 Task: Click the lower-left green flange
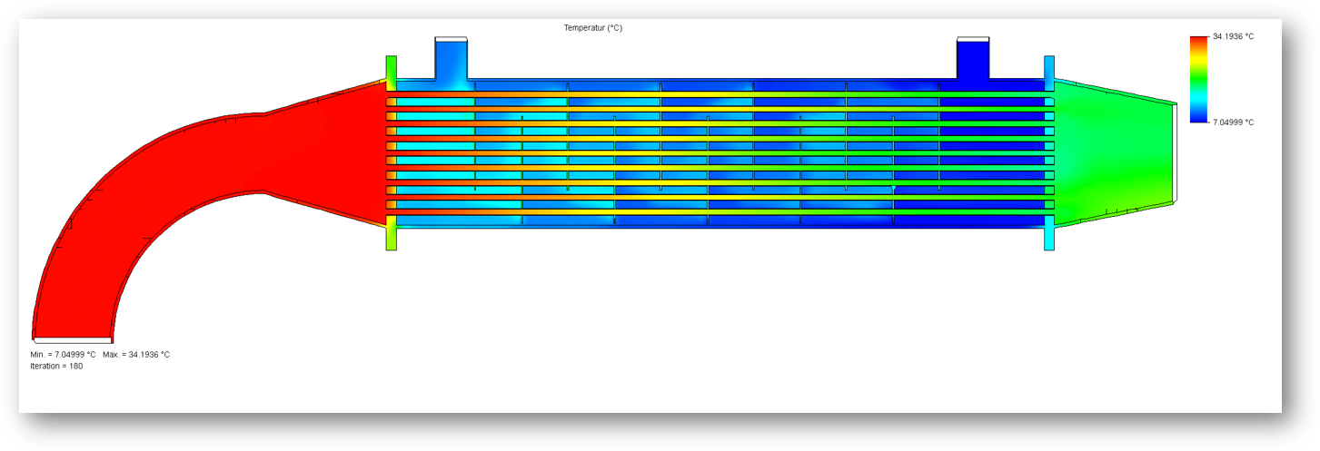point(391,233)
